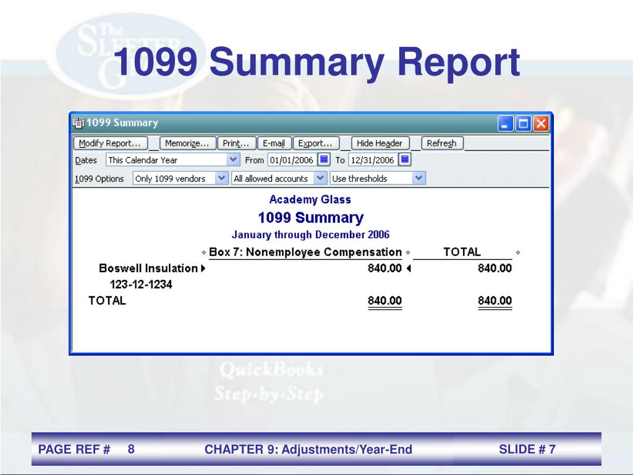This screenshot has height=475, width=633.
Task: Open the Use thresholds dropdown
Action: [418, 178]
